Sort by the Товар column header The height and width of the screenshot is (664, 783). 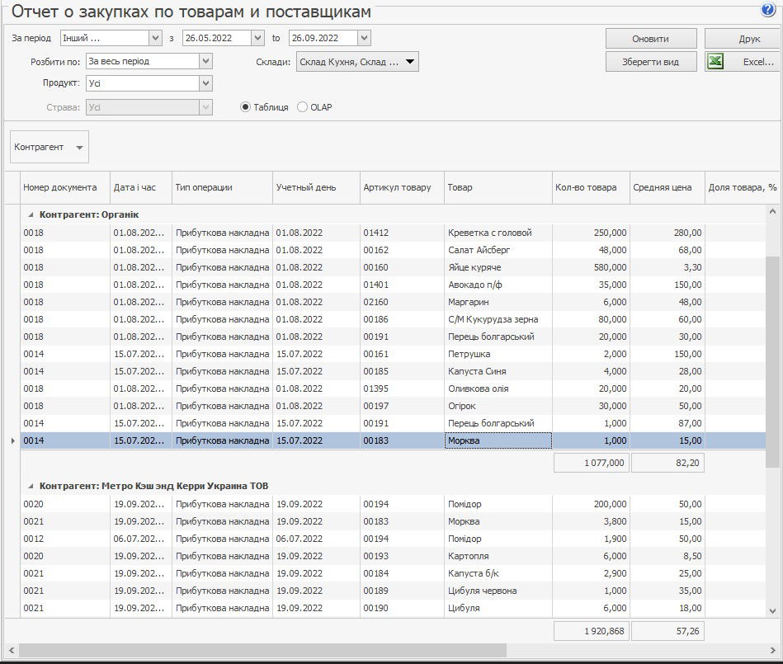[x=498, y=187]
